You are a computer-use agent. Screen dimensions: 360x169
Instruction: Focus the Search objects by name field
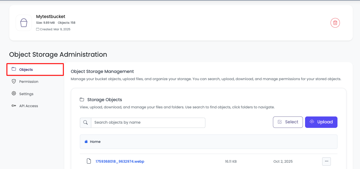148,122
